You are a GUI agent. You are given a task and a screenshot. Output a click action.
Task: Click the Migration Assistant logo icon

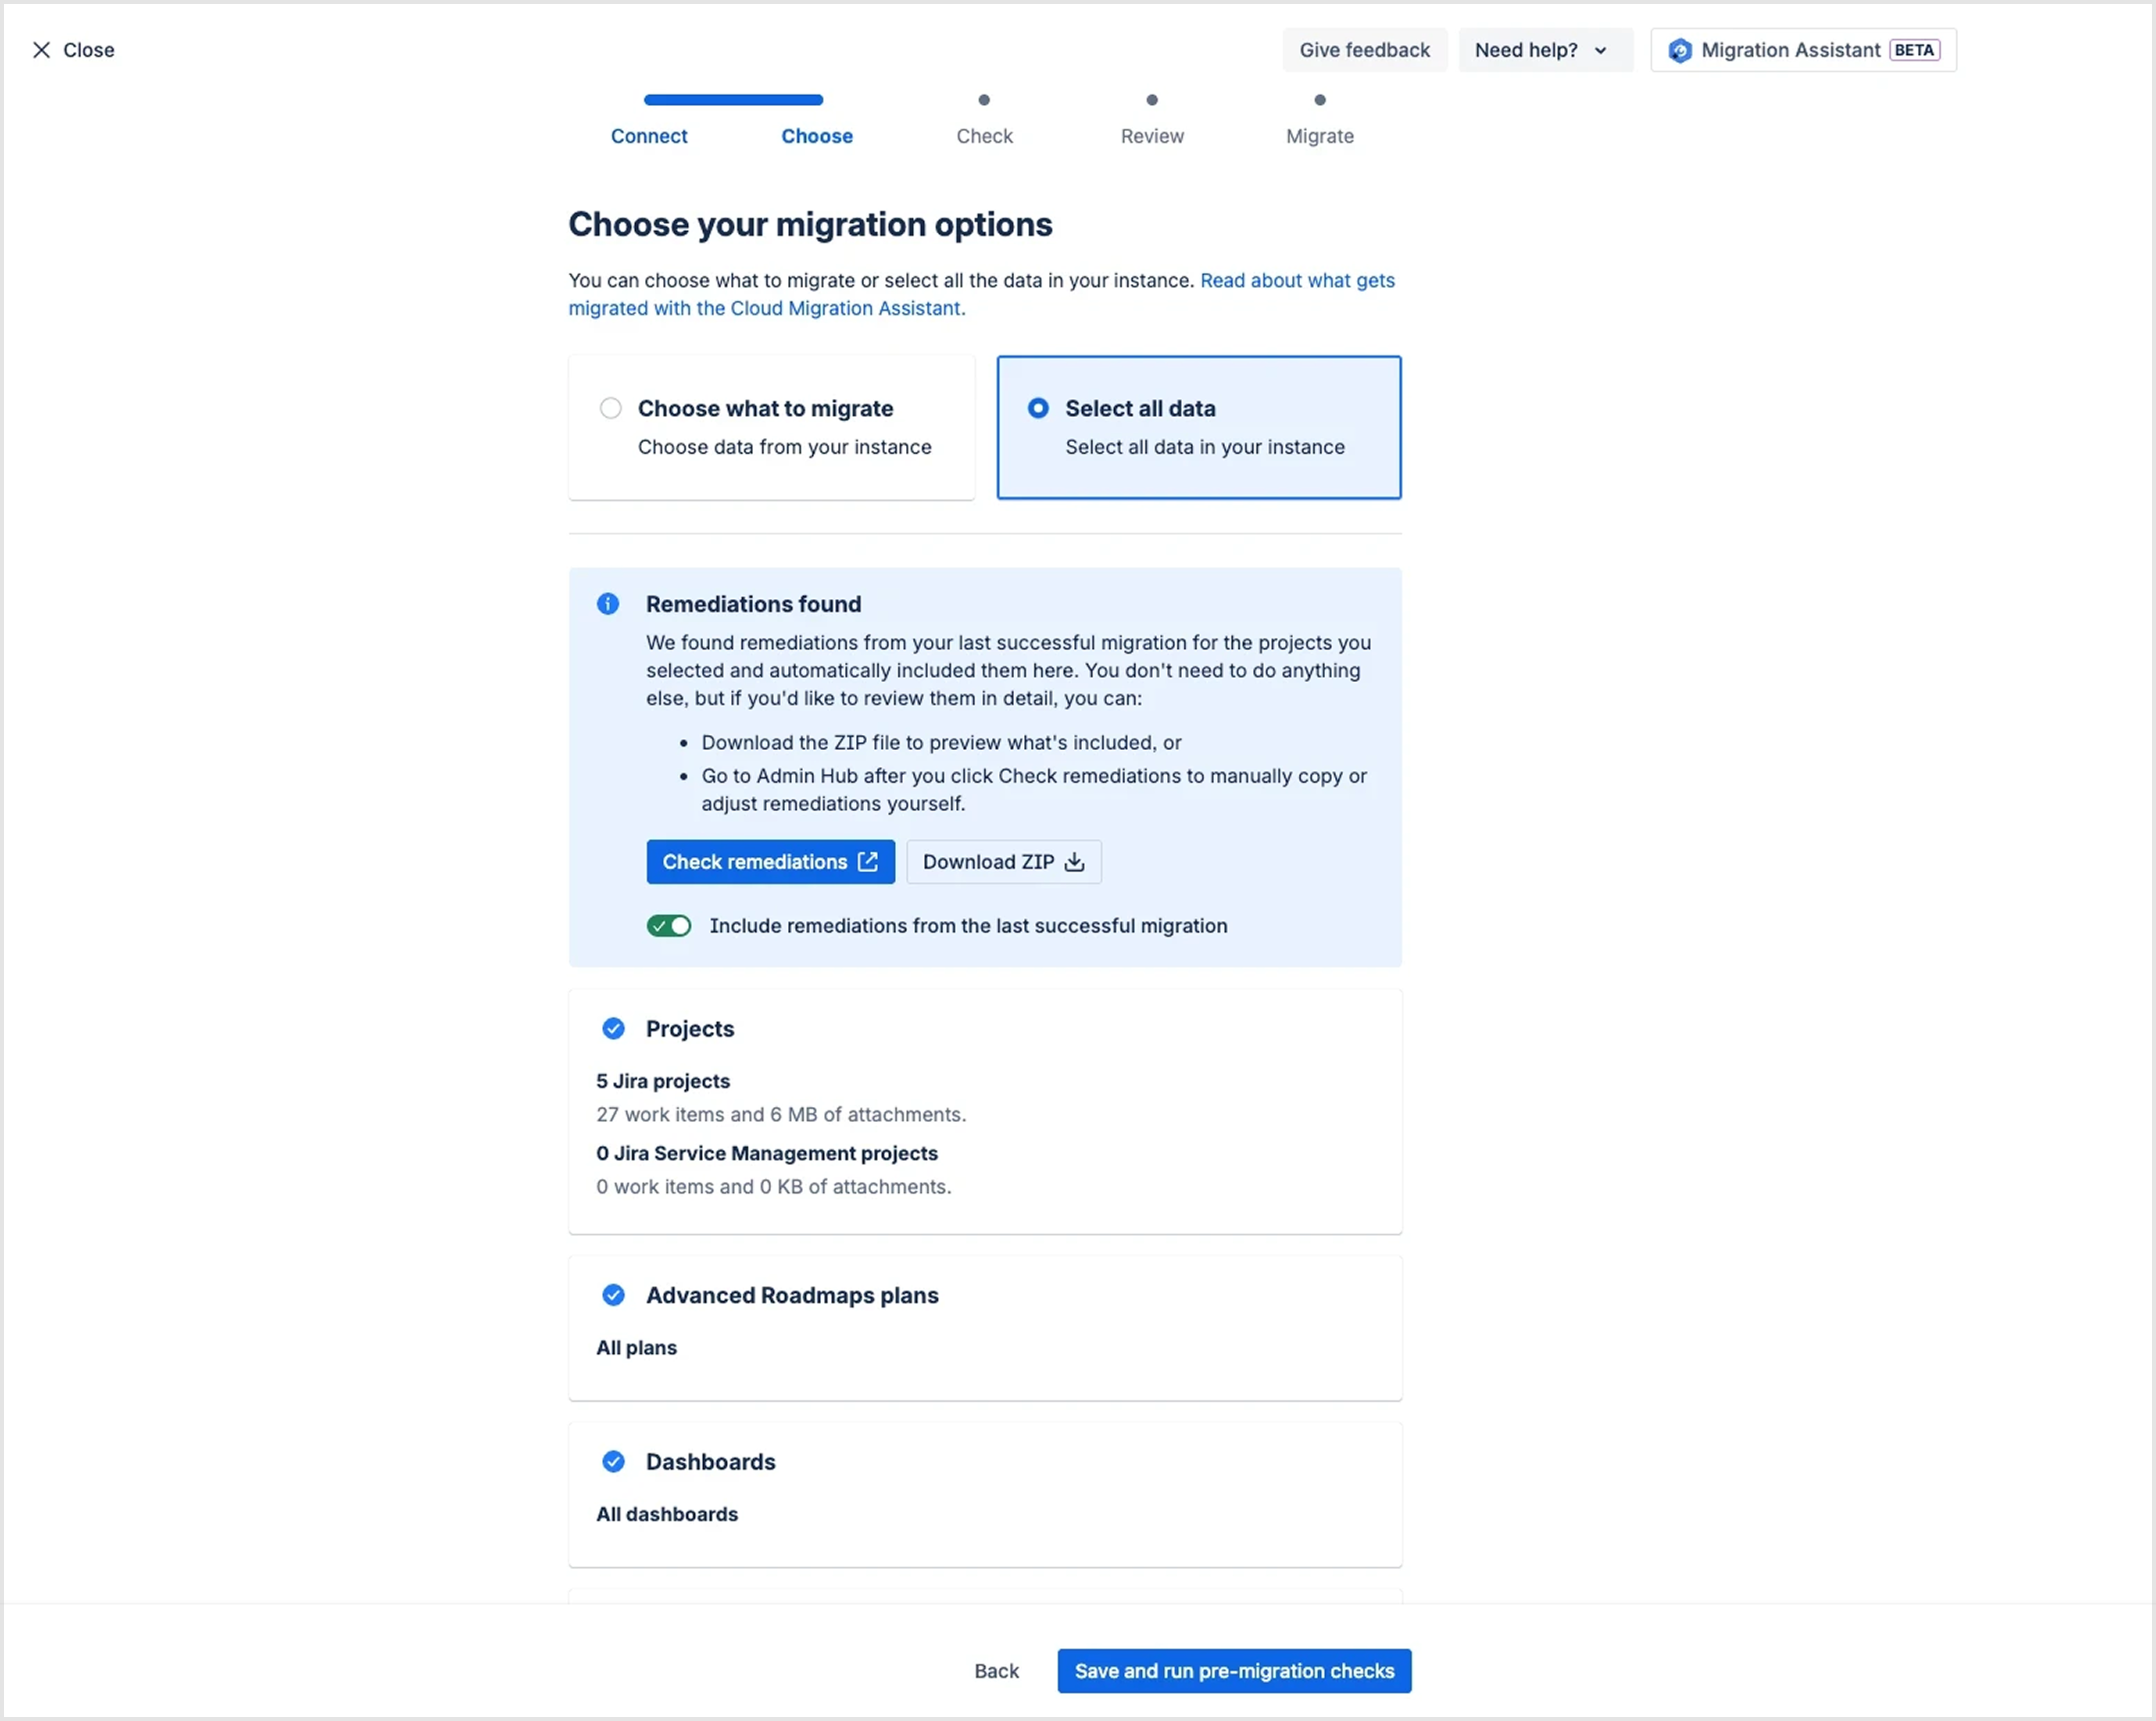(1680, 50)
